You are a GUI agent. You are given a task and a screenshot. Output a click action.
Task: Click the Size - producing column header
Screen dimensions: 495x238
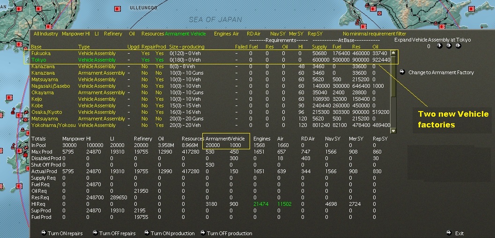[x=187, y=47]
